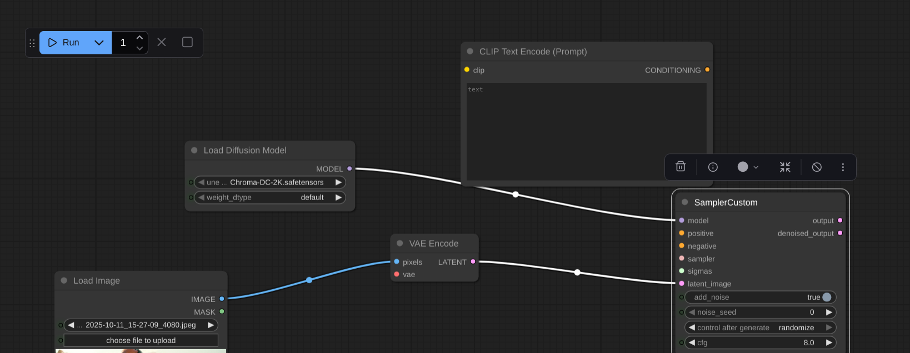Click the square stop icon in run toolbar

coord(187,42)
